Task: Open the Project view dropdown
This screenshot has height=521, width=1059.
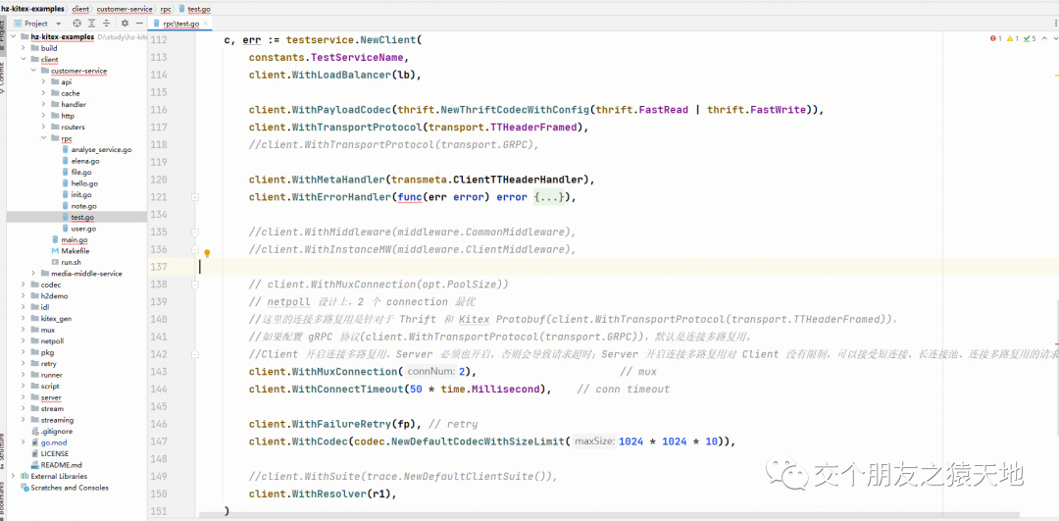Action: [x=59, y=23]
